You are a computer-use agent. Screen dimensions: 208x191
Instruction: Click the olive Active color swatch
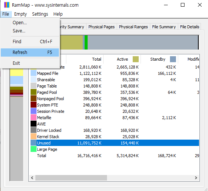136,59
